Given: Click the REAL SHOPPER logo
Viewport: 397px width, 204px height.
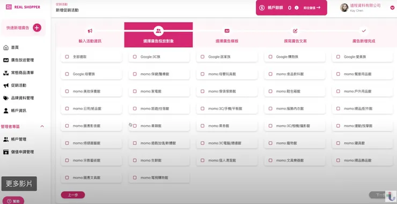Looking at the screenshot, I should pos(23,7).
